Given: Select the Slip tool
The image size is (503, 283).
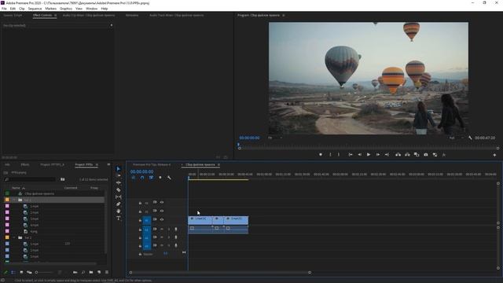Looking at the screenshot, I should [119, 197].
